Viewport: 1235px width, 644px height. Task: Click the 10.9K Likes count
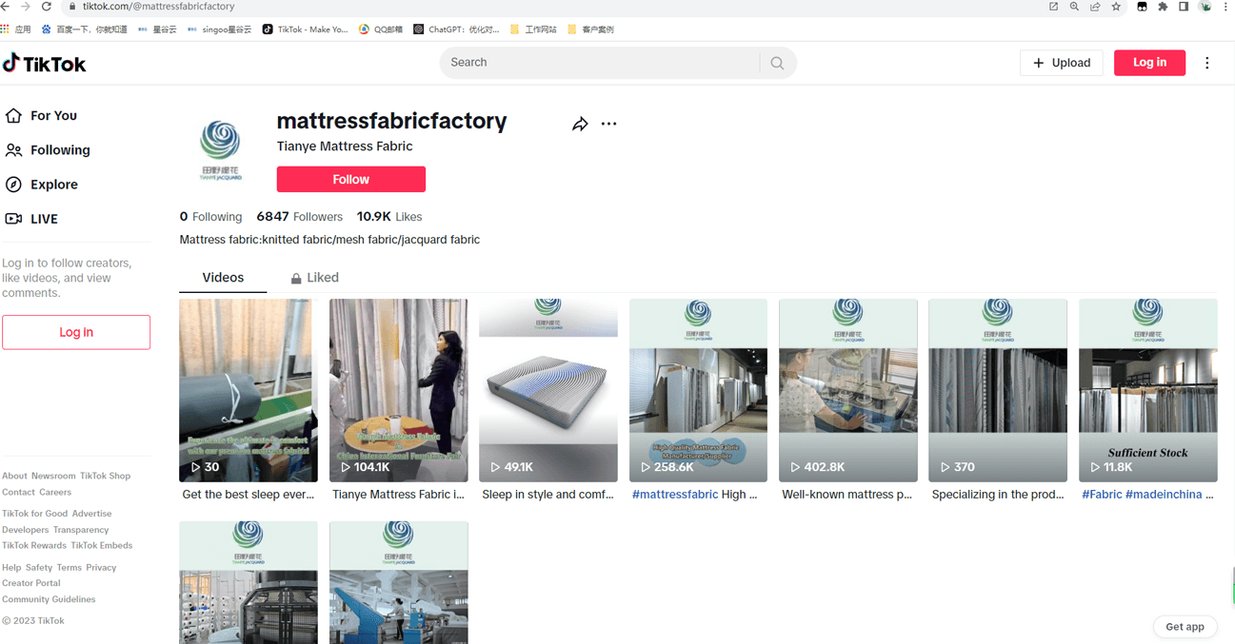coord(389,217)
